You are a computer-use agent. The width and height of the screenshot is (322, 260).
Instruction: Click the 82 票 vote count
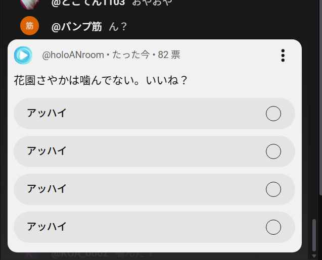tap(169, 55)
